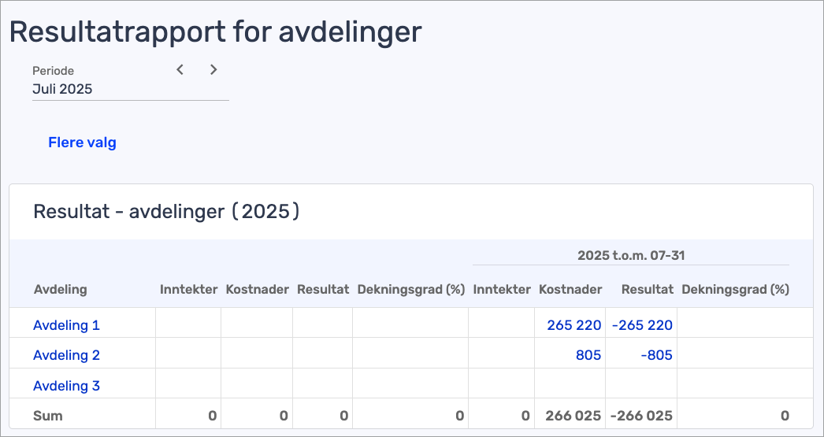
Task: Click the first Kostnader column header
Action: click(x=257, y=289)
